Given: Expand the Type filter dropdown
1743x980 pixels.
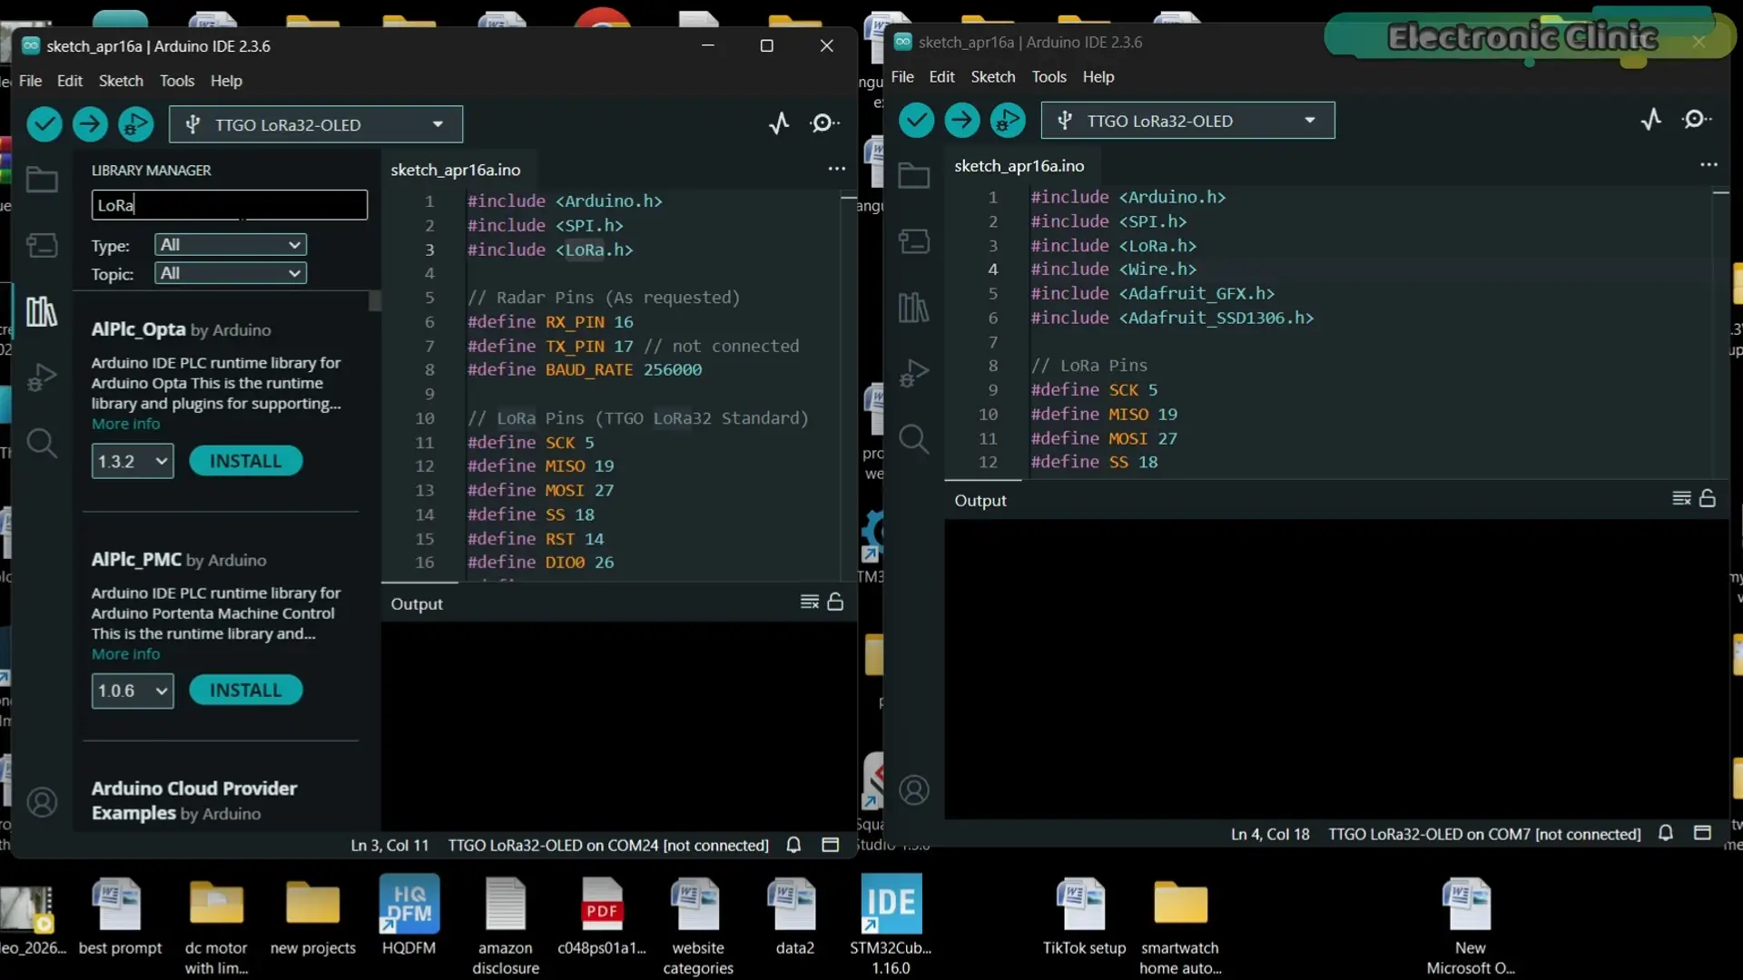Looking at the screenshot, I should 231,245.
